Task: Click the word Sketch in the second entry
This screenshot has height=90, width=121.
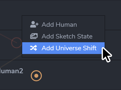Action: [x=66, y=36]
